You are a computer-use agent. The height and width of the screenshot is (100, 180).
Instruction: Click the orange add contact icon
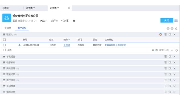coord(160,34)
